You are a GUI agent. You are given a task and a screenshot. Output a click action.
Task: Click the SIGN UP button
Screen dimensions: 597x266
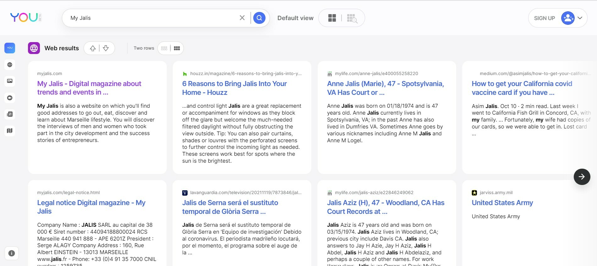pyautogui.click(x=544, y=18)
